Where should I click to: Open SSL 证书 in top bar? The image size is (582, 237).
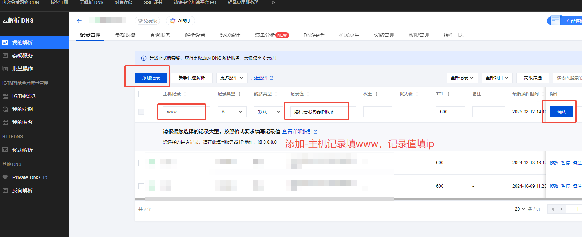tap(153, 3)
